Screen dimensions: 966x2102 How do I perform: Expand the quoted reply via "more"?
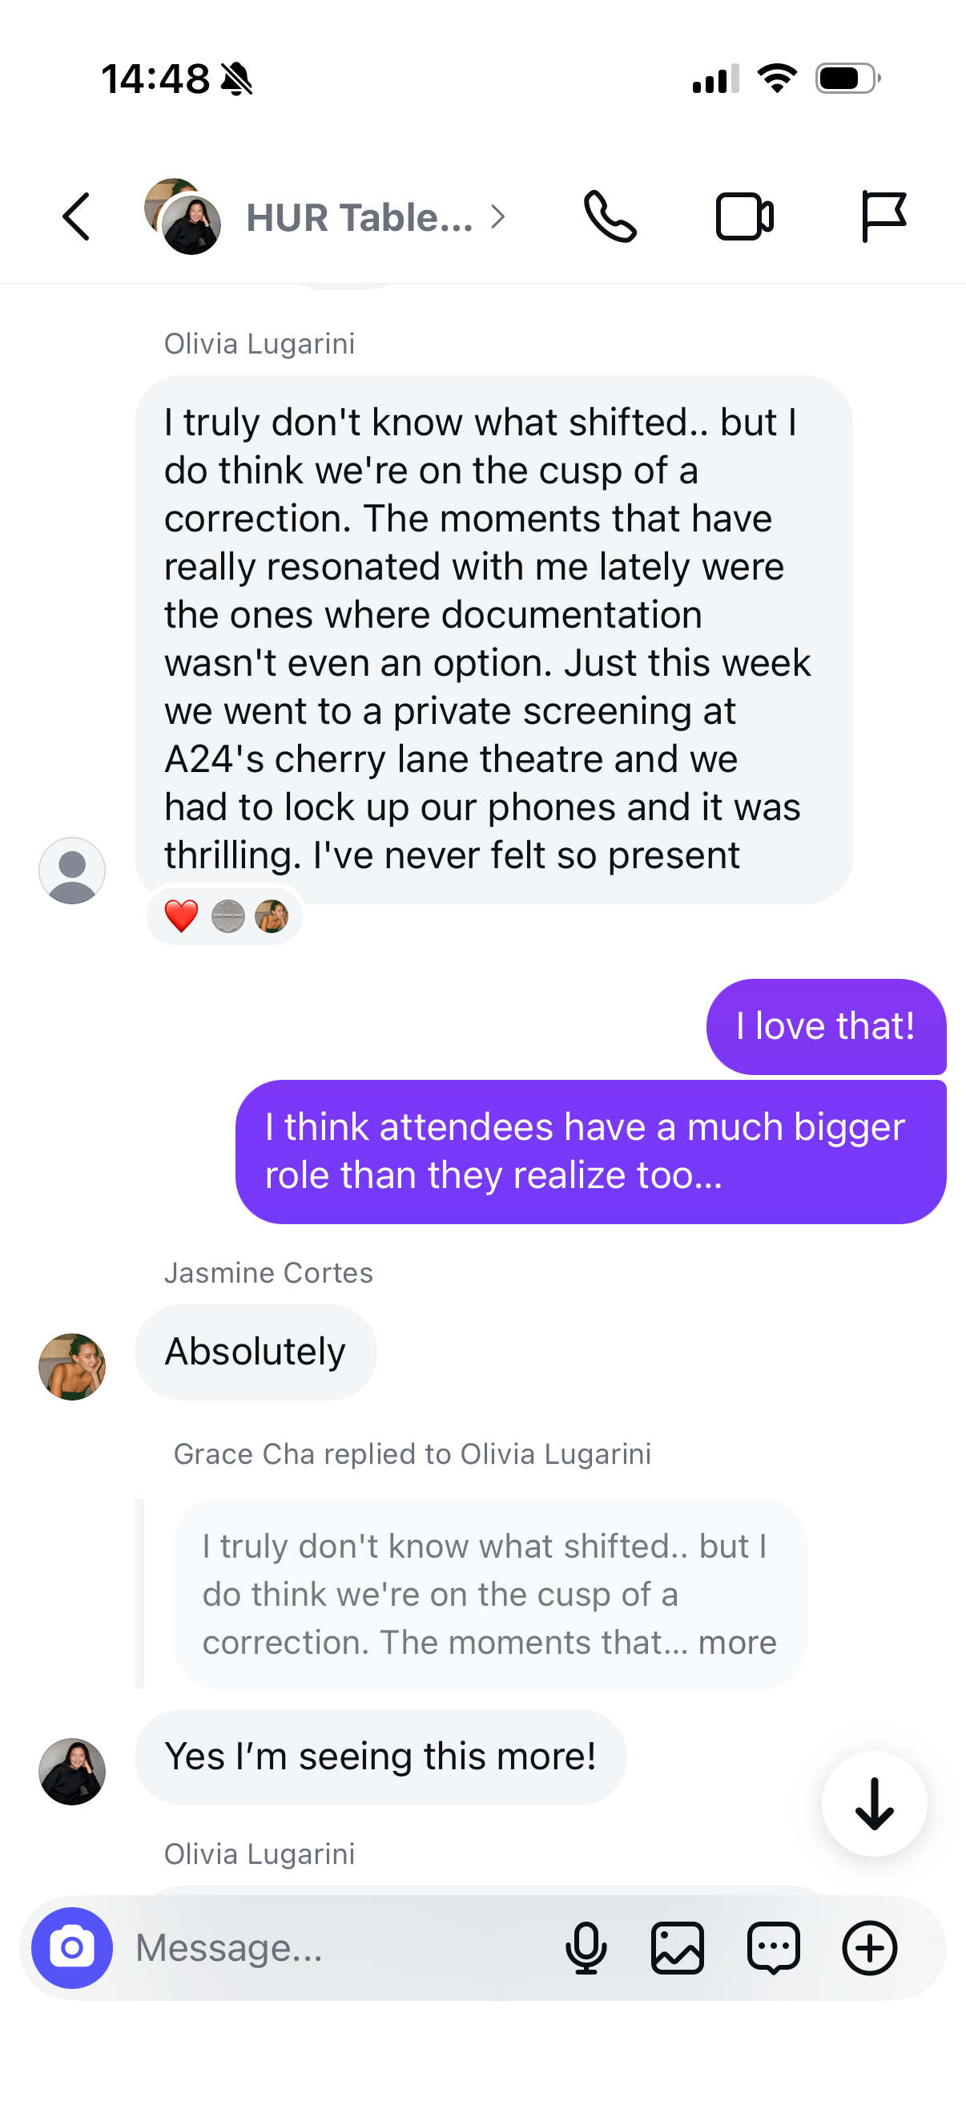737,1643
